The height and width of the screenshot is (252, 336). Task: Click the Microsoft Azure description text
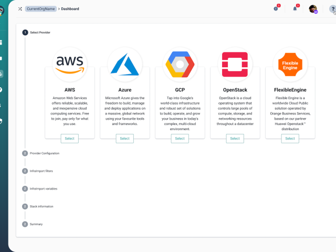(x=125, y=111)
